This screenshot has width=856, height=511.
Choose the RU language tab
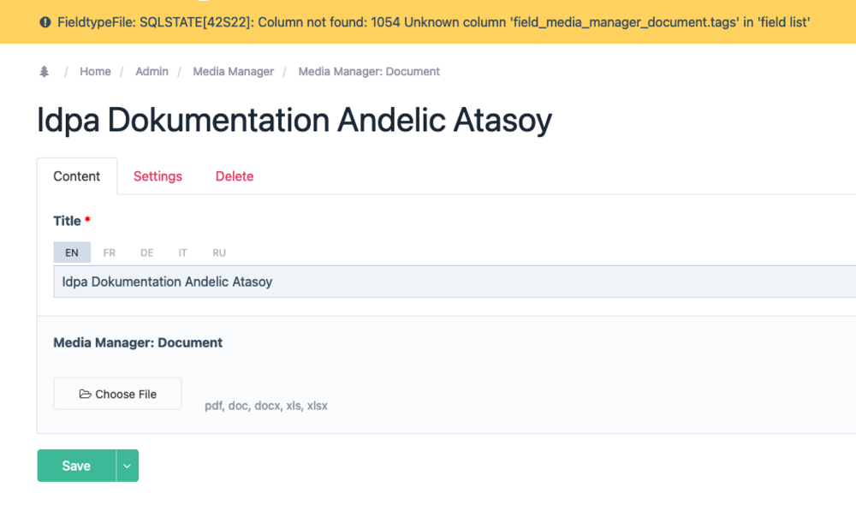(x=219, y=253)
